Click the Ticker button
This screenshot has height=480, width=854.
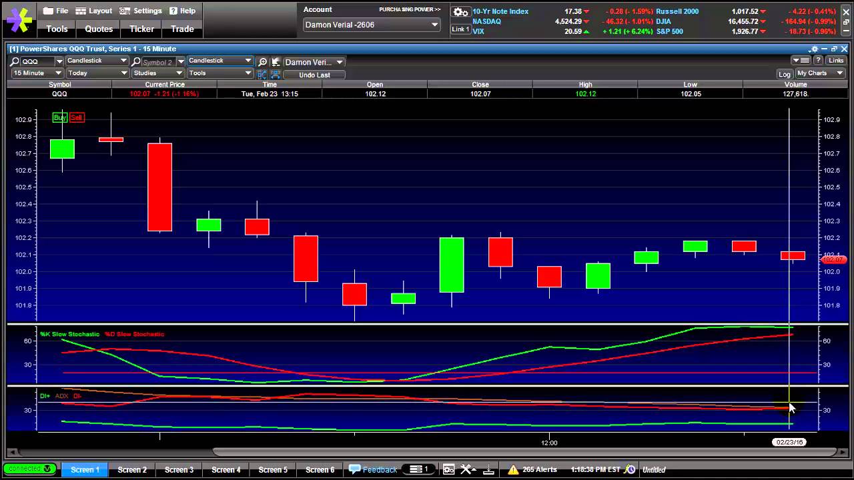141,29
